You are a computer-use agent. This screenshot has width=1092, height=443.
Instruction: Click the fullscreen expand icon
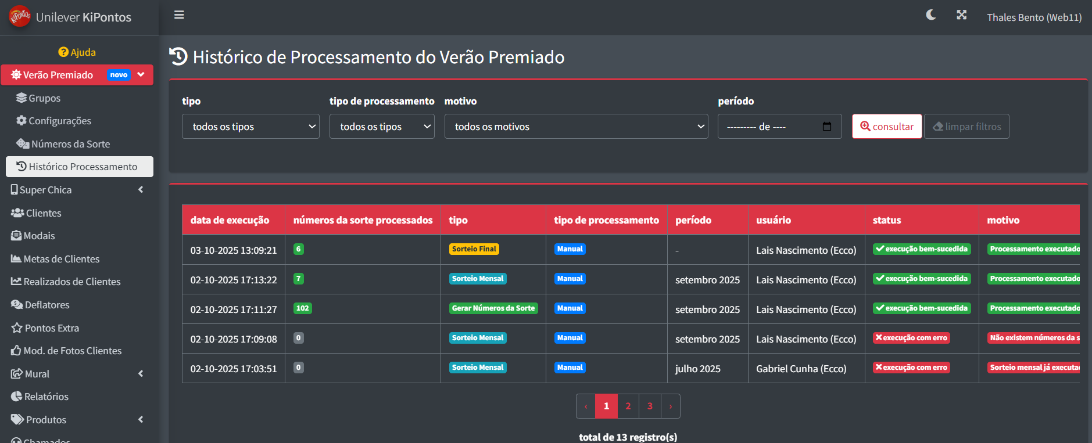coord(961,15)
